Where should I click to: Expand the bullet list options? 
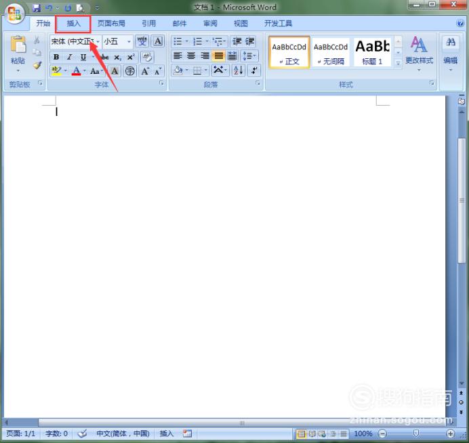187,41
